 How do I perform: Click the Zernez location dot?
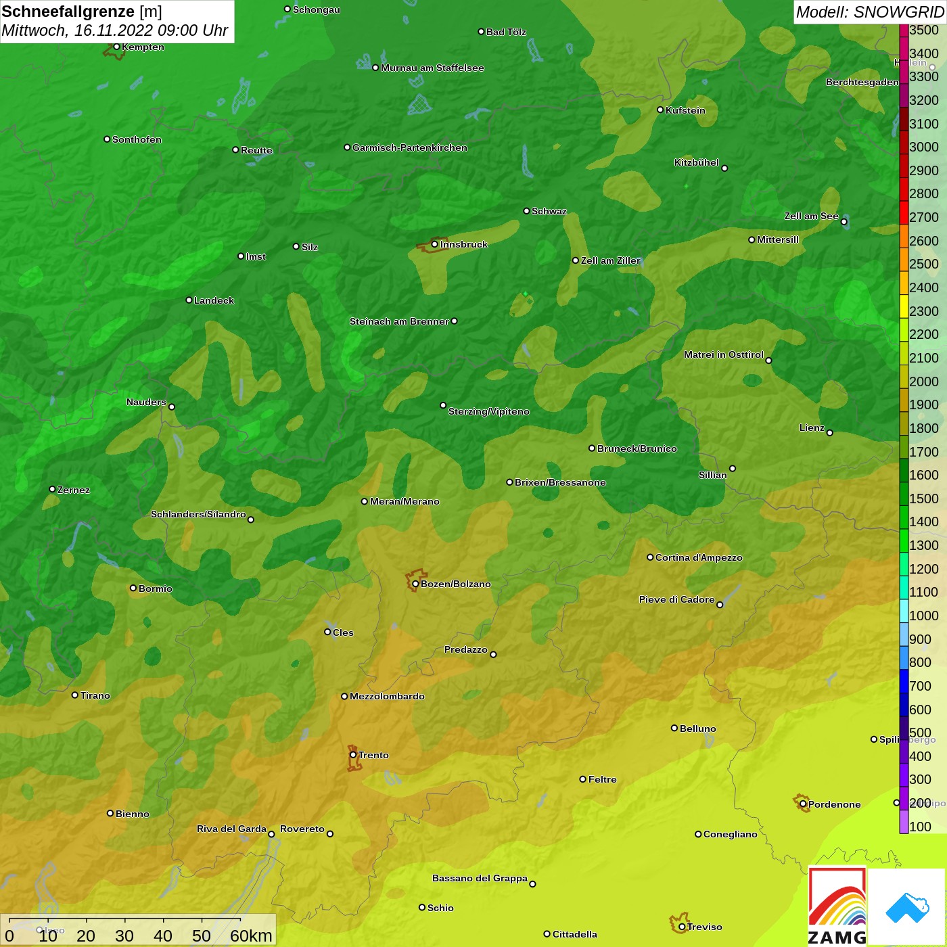(x=52, y=489)
